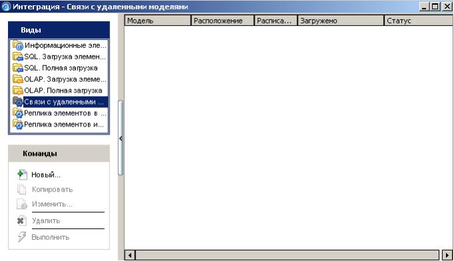Click the SQL. Полная загрузка folder icon
Image resolution: width=454 pixels, height=261 pixels.
point(18,68)
